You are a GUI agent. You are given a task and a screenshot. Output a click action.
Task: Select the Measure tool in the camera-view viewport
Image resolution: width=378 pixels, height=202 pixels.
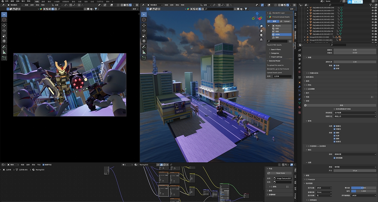pyautogui.click(x=4, y=52)
